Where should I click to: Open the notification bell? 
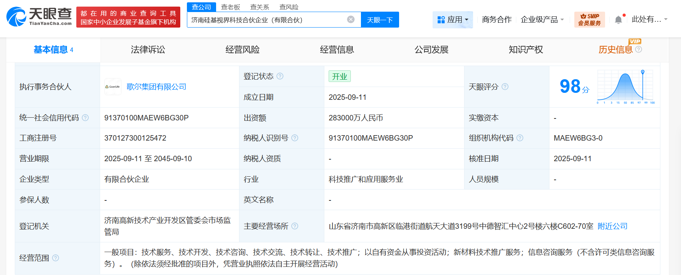click(618, 20)
